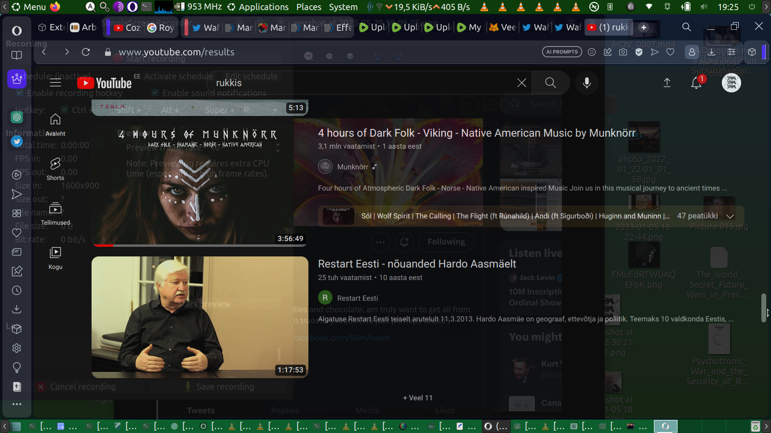
Task: Open the Opera main menu logo
Action: (x=17, y=31)
